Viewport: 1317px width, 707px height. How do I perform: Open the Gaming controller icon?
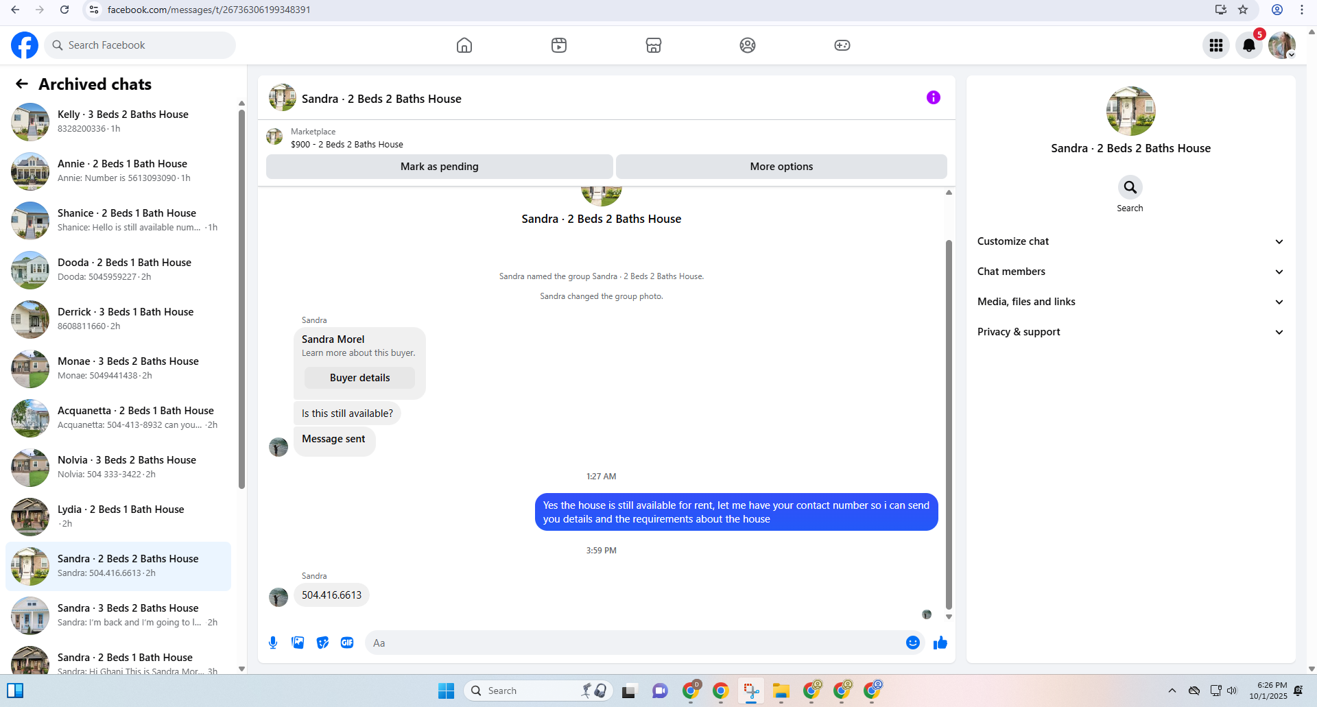[x=842, y=45]
